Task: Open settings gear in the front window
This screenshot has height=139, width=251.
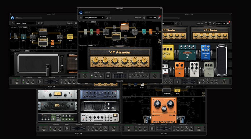Action: pyautogui.click(x=159, y=17)
